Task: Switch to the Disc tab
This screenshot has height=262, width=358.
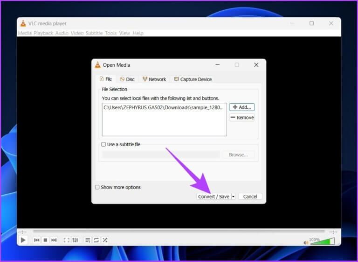Action: 127,79
